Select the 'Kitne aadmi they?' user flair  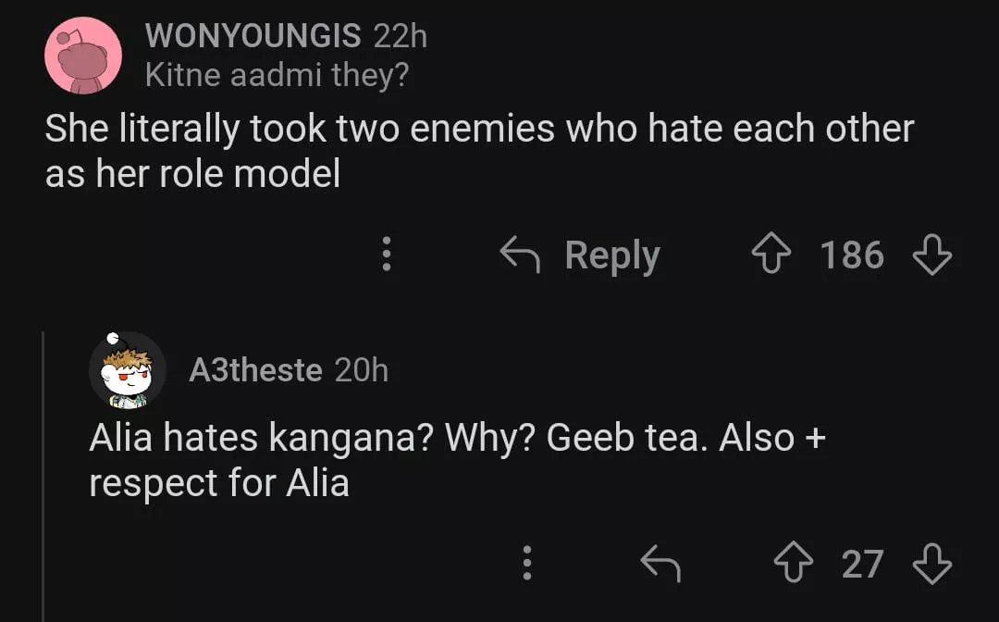276,75
